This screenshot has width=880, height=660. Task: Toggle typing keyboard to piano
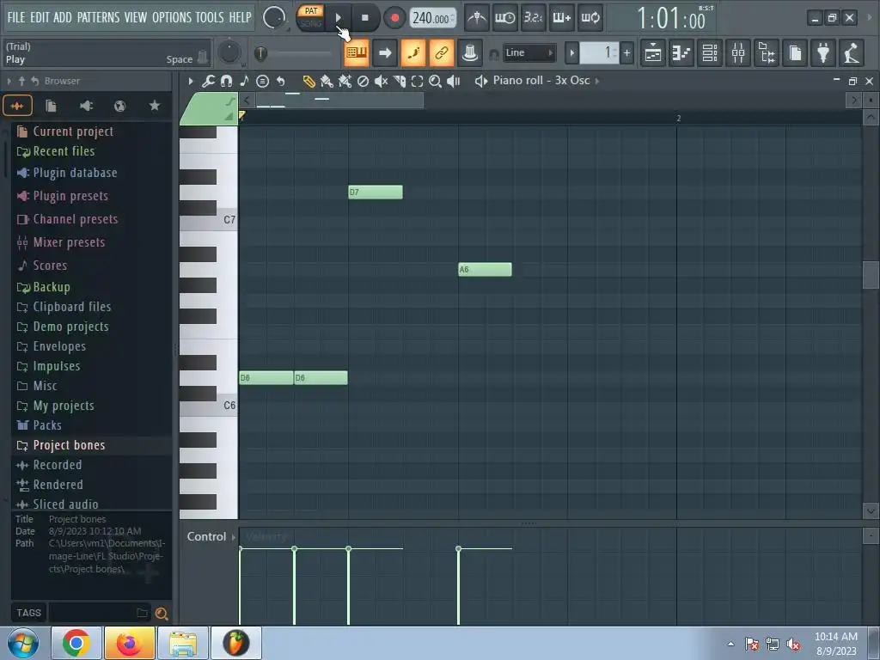click(357, 53)
